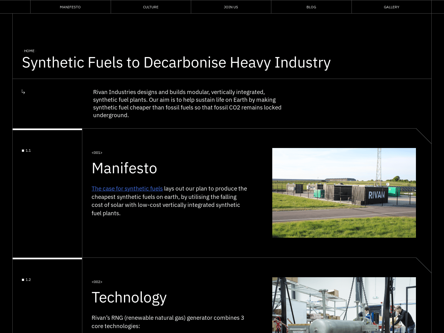Click the <001> section label

point(97,153)
